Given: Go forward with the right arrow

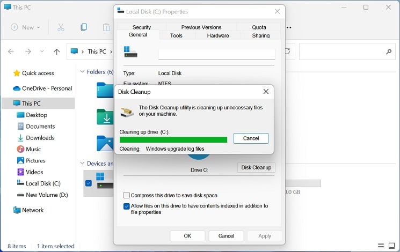Looking at the screenshot, I should (x=28, y=51).
